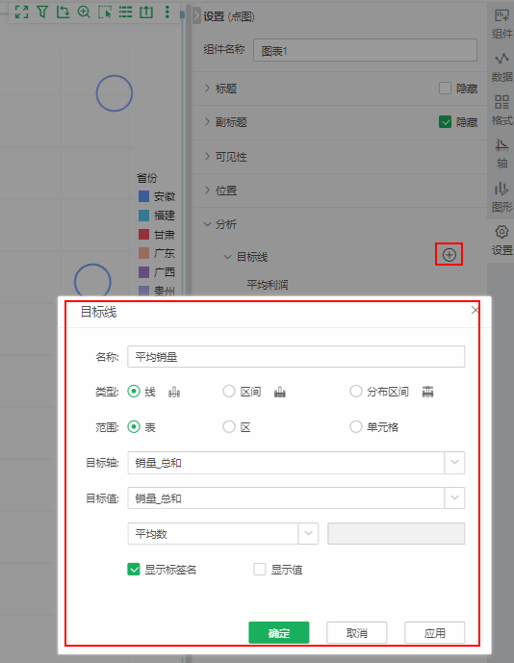Select 表 range radio button
The image size is (514, 663).
[x=134, y=427]
